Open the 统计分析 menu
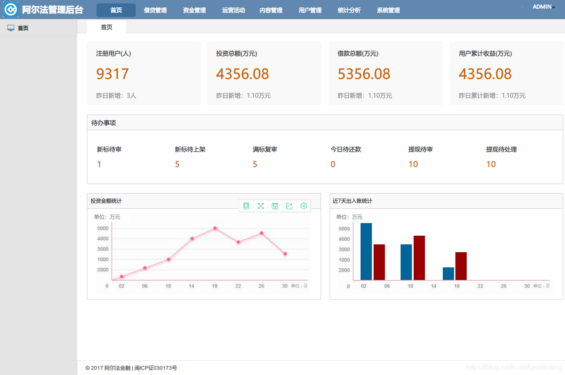This screenshot has width=565, height=375. tap(349, 10)
